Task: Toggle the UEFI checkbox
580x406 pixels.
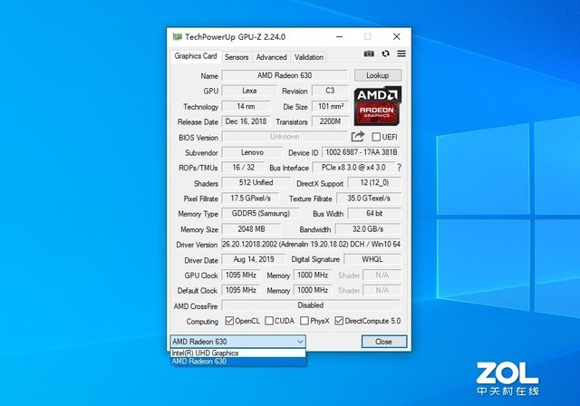Action: (376, 137)
